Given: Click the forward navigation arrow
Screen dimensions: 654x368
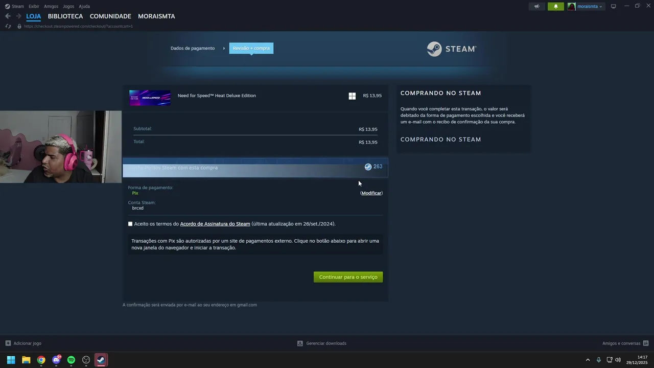Looking at the screenshot, I should pos(18,16).
